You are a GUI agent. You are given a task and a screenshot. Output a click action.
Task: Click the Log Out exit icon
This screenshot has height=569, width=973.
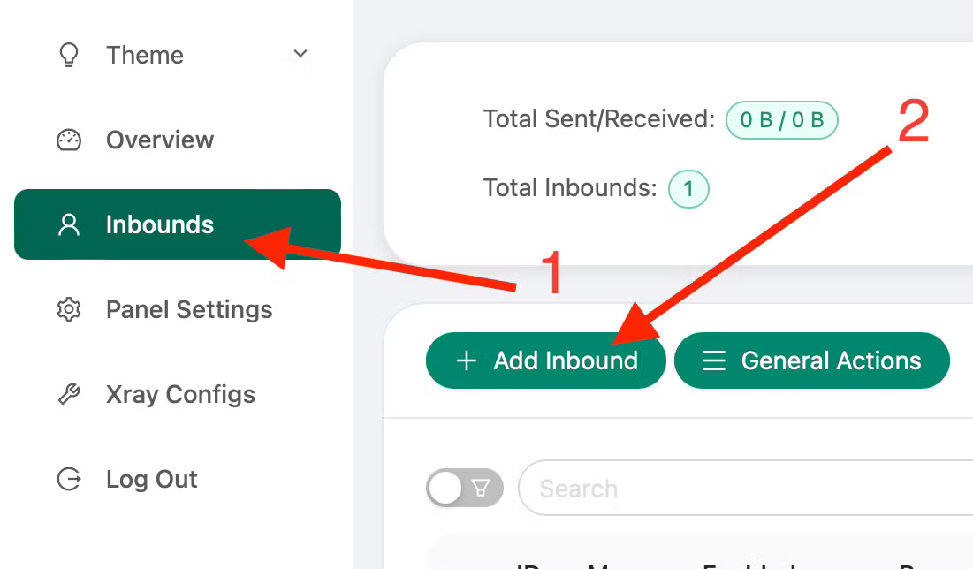[x=69, y=479]
